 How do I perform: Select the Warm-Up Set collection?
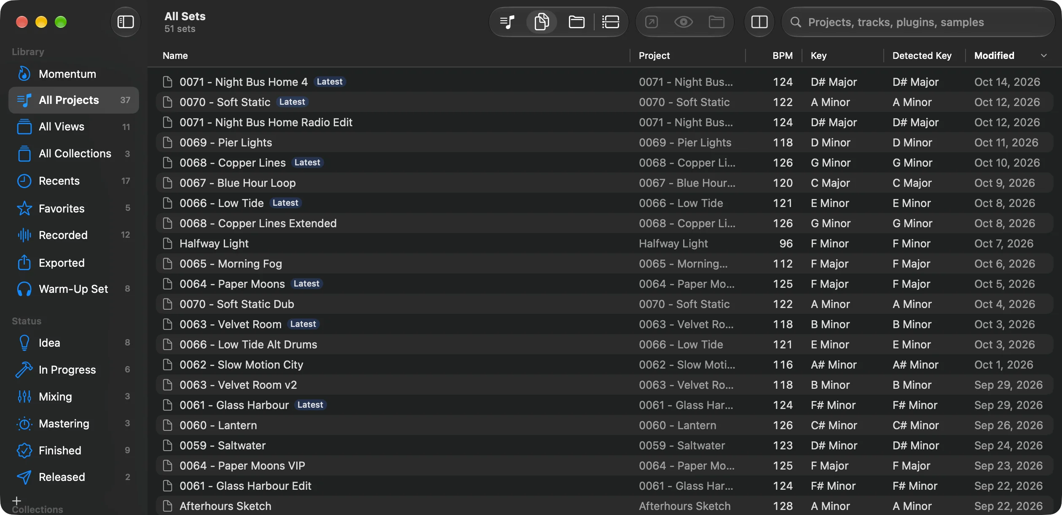74,289
